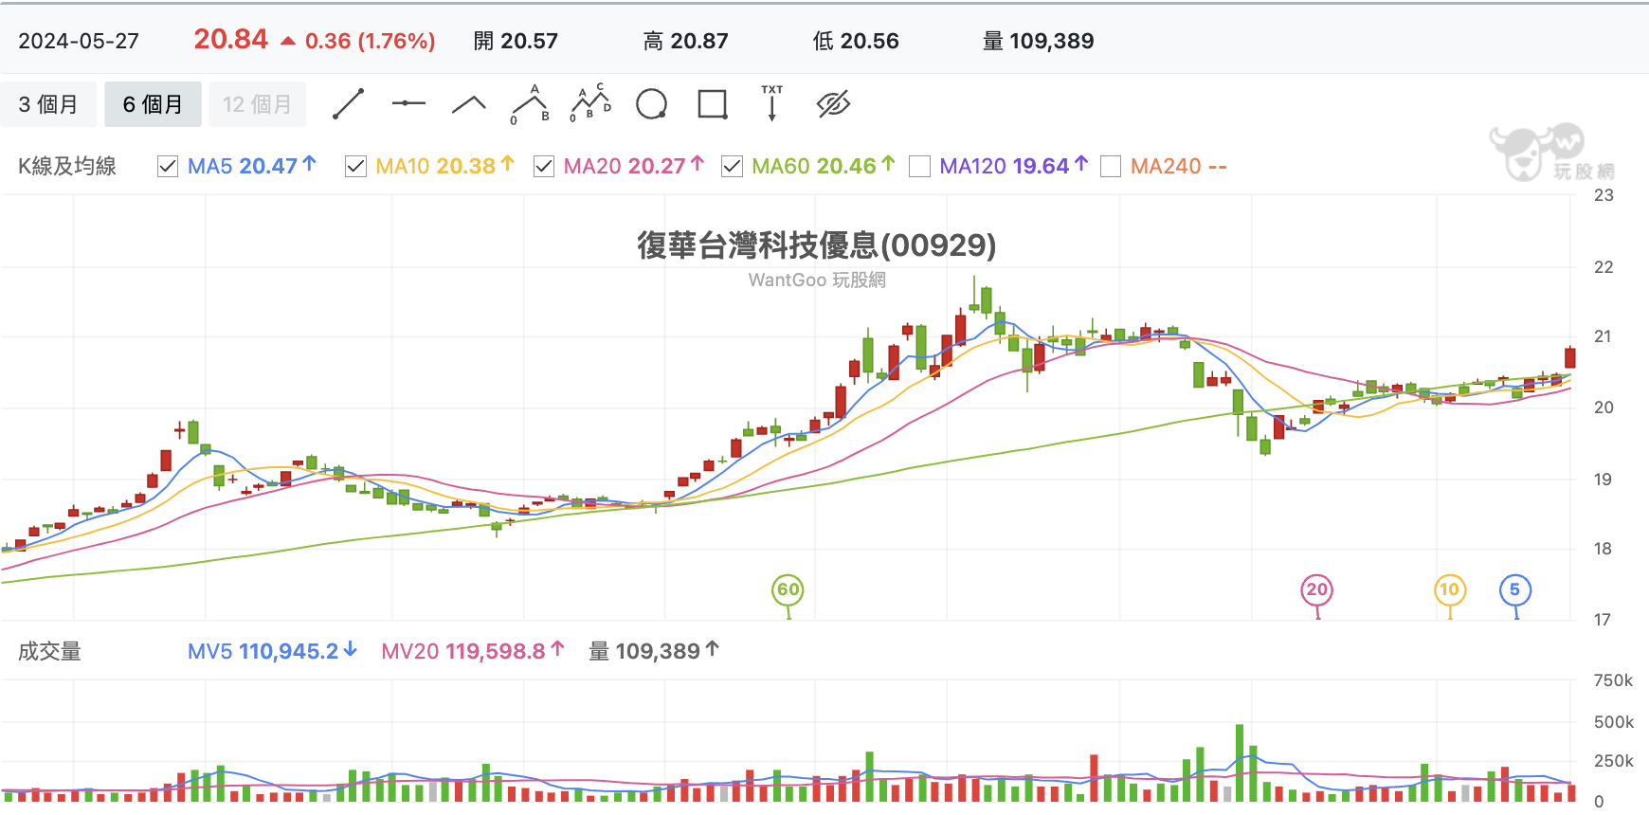
Task: Click the closing price 20.84
Action: coord(231,39)
